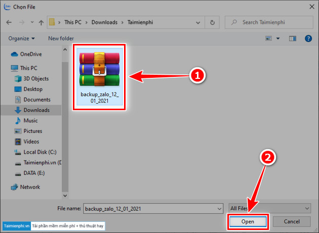Click the Back navigation arrow
The image size is (319, 233).
pyautogui.click(x=9, y=23)
